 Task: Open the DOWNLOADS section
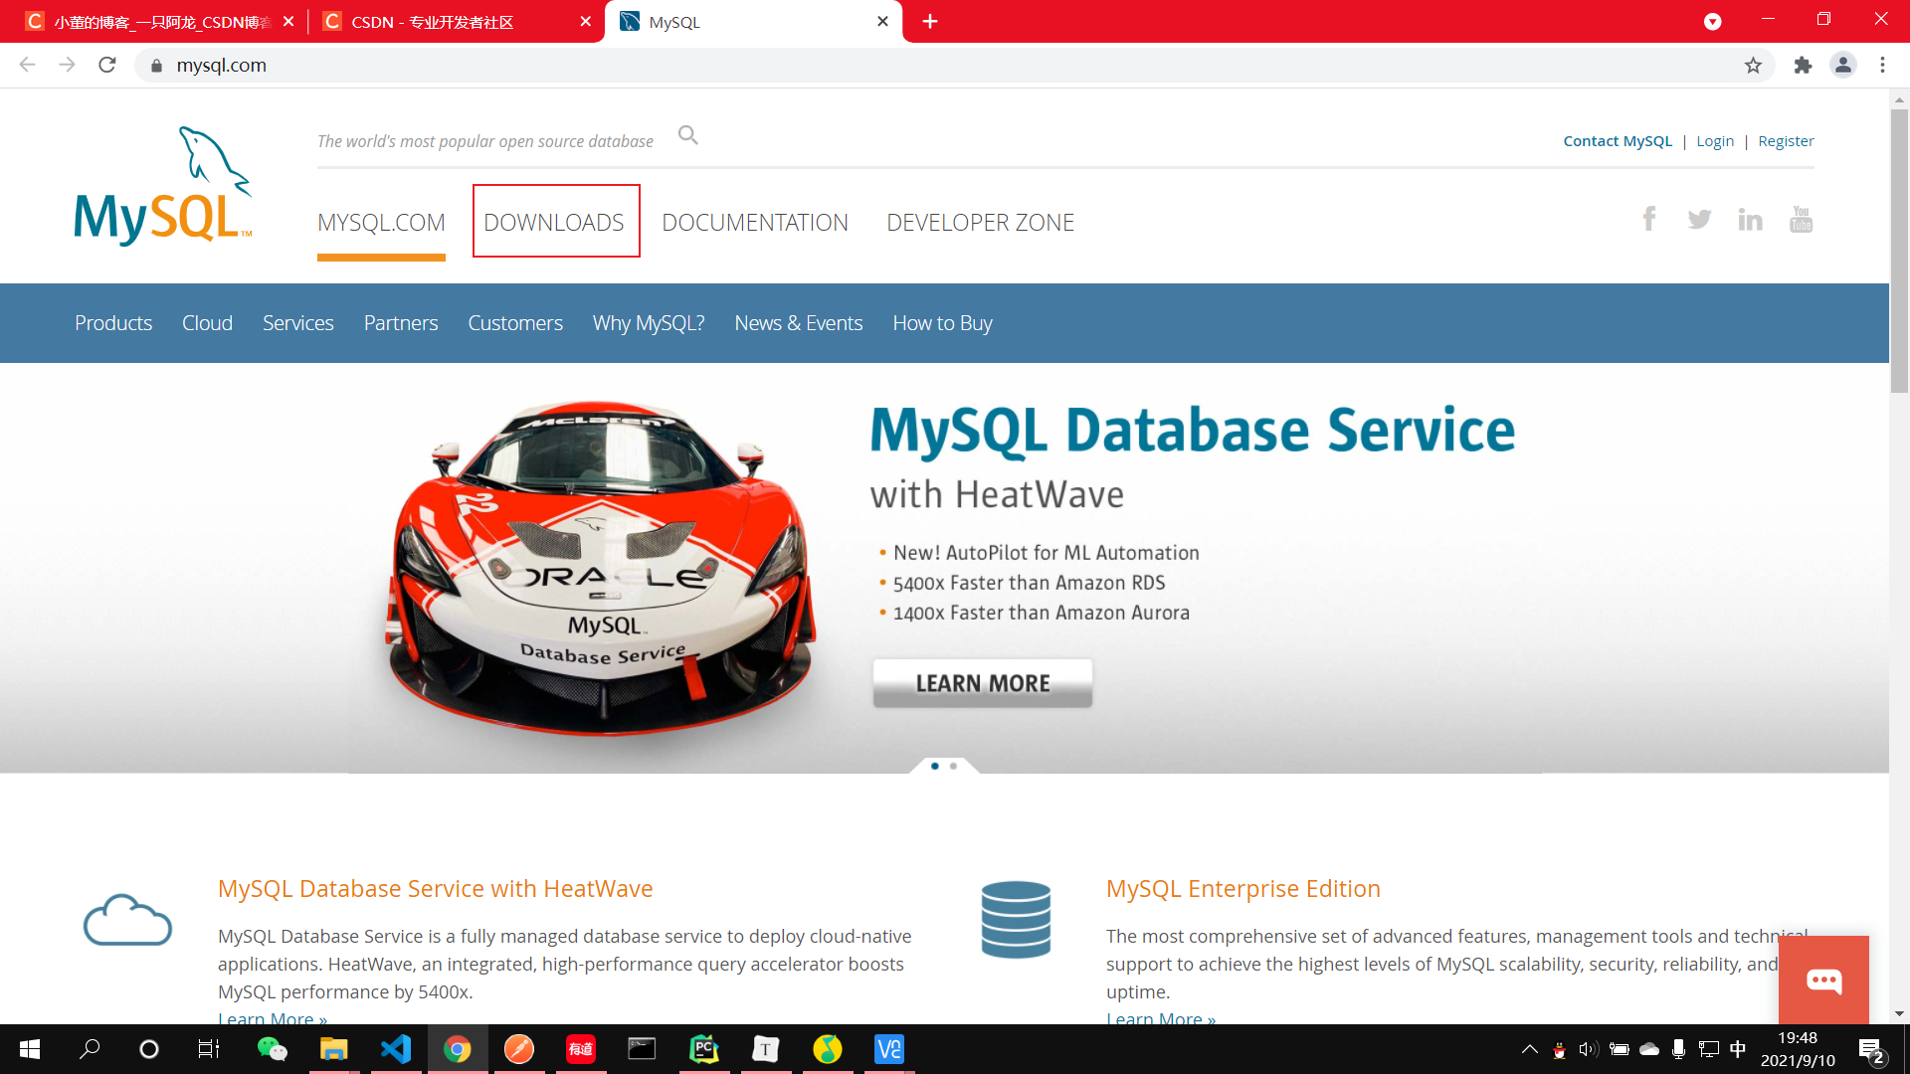point(555,222)
